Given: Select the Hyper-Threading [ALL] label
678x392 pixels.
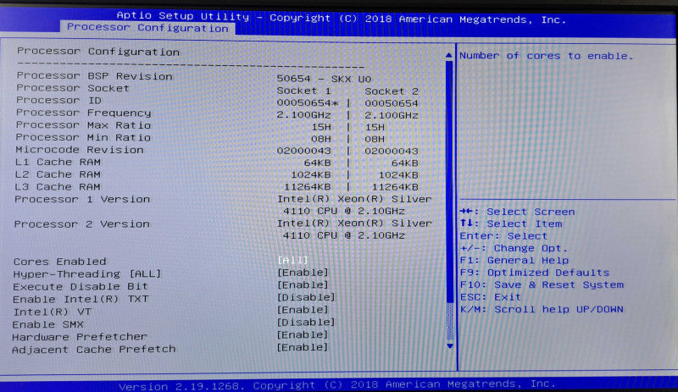Looking at the screenshot, I should point(87,274).
